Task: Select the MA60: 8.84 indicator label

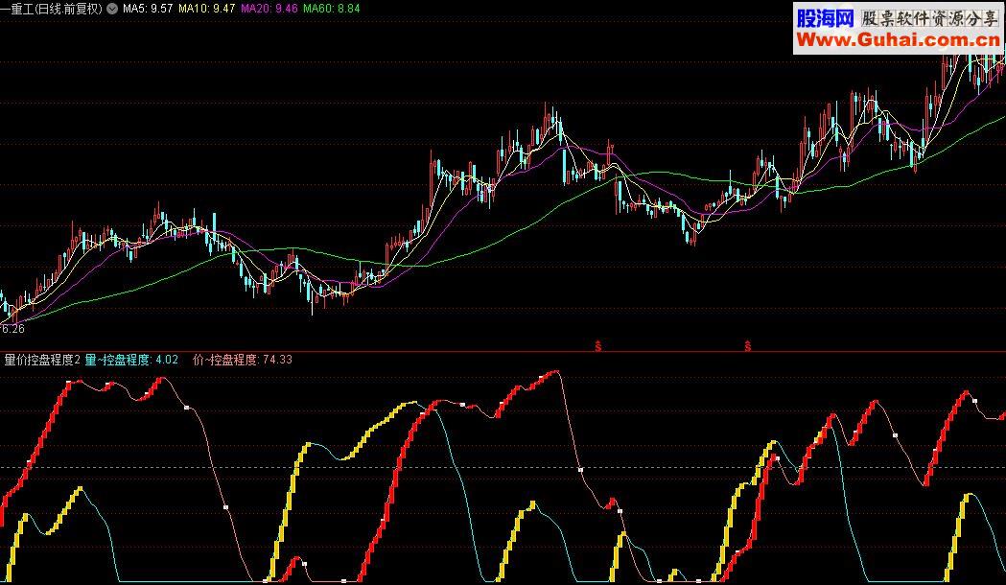Action: pos(331,9)
